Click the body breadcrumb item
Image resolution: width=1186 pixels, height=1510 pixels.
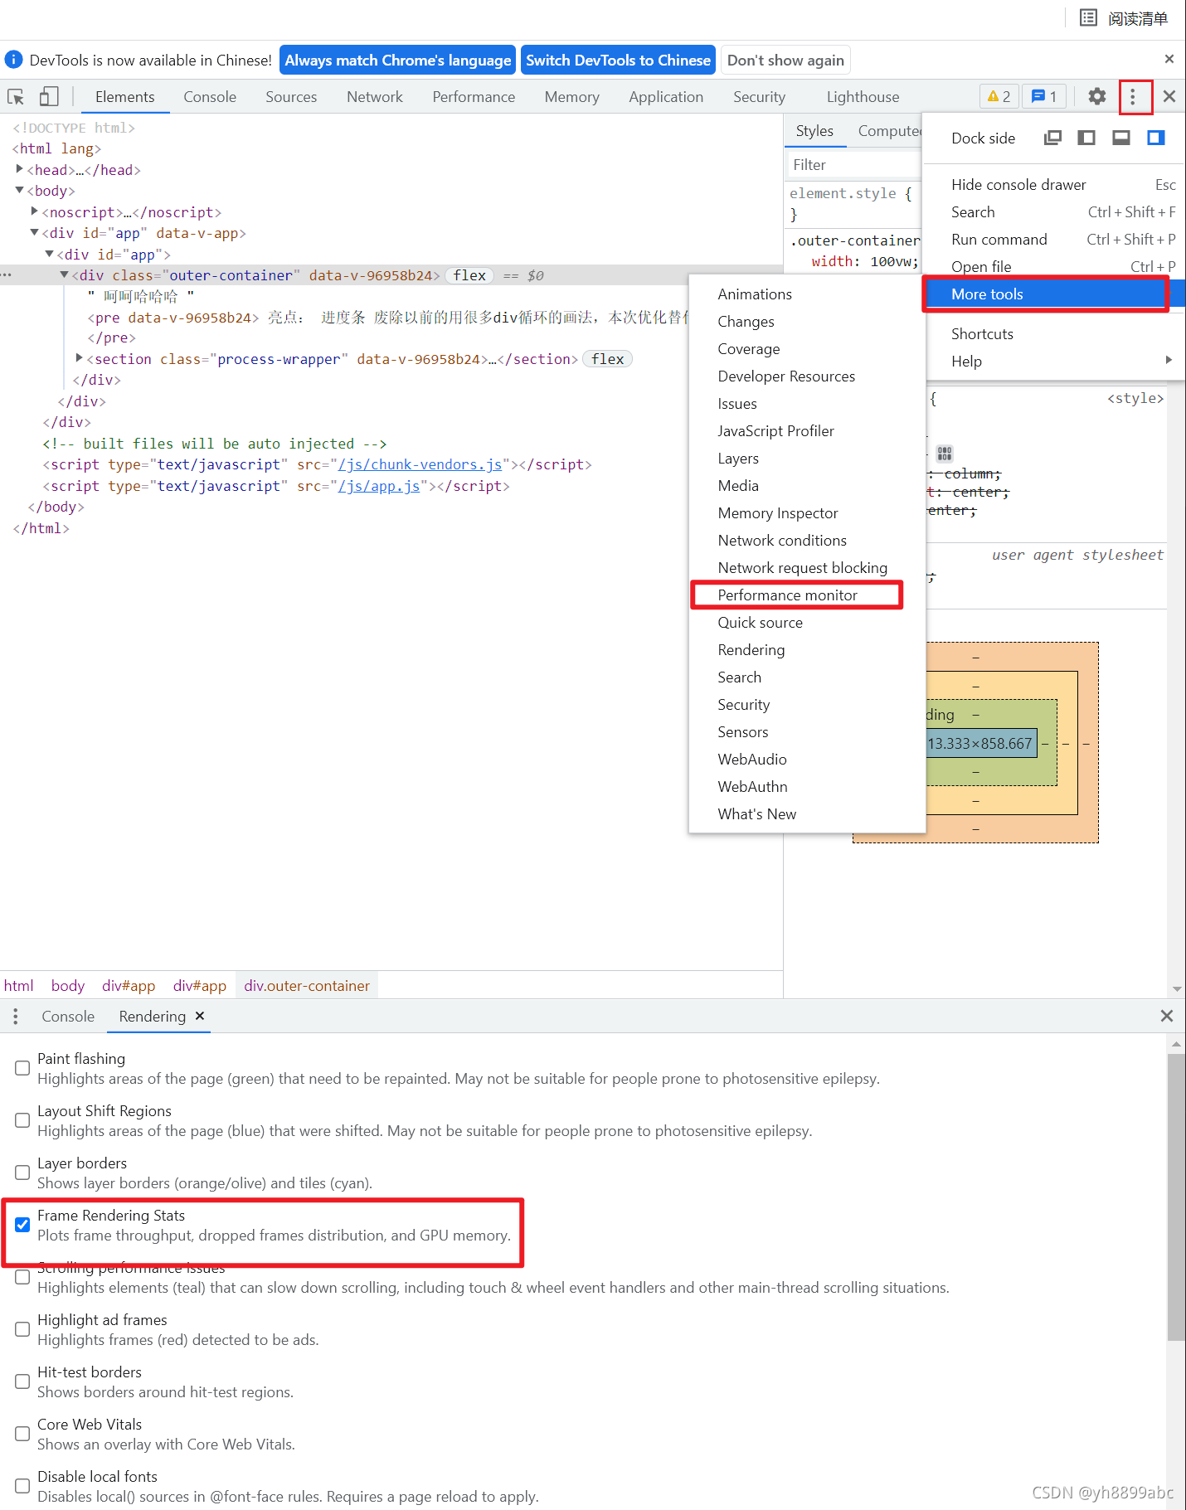(x=68, y=985)
